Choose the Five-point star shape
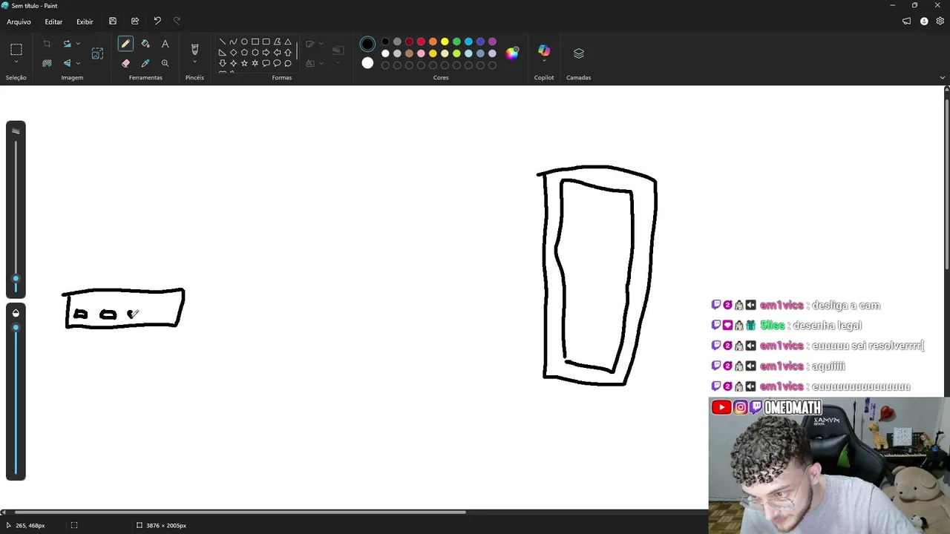 pyautogui.click(x=244, y=63)
